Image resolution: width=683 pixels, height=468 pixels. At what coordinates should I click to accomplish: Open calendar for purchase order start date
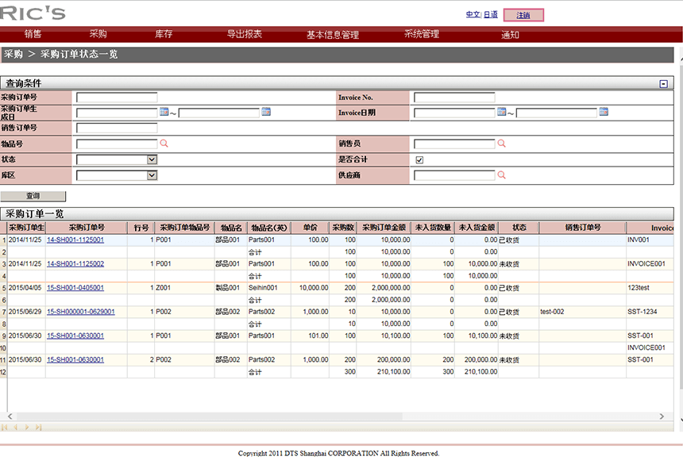(164, 112)
